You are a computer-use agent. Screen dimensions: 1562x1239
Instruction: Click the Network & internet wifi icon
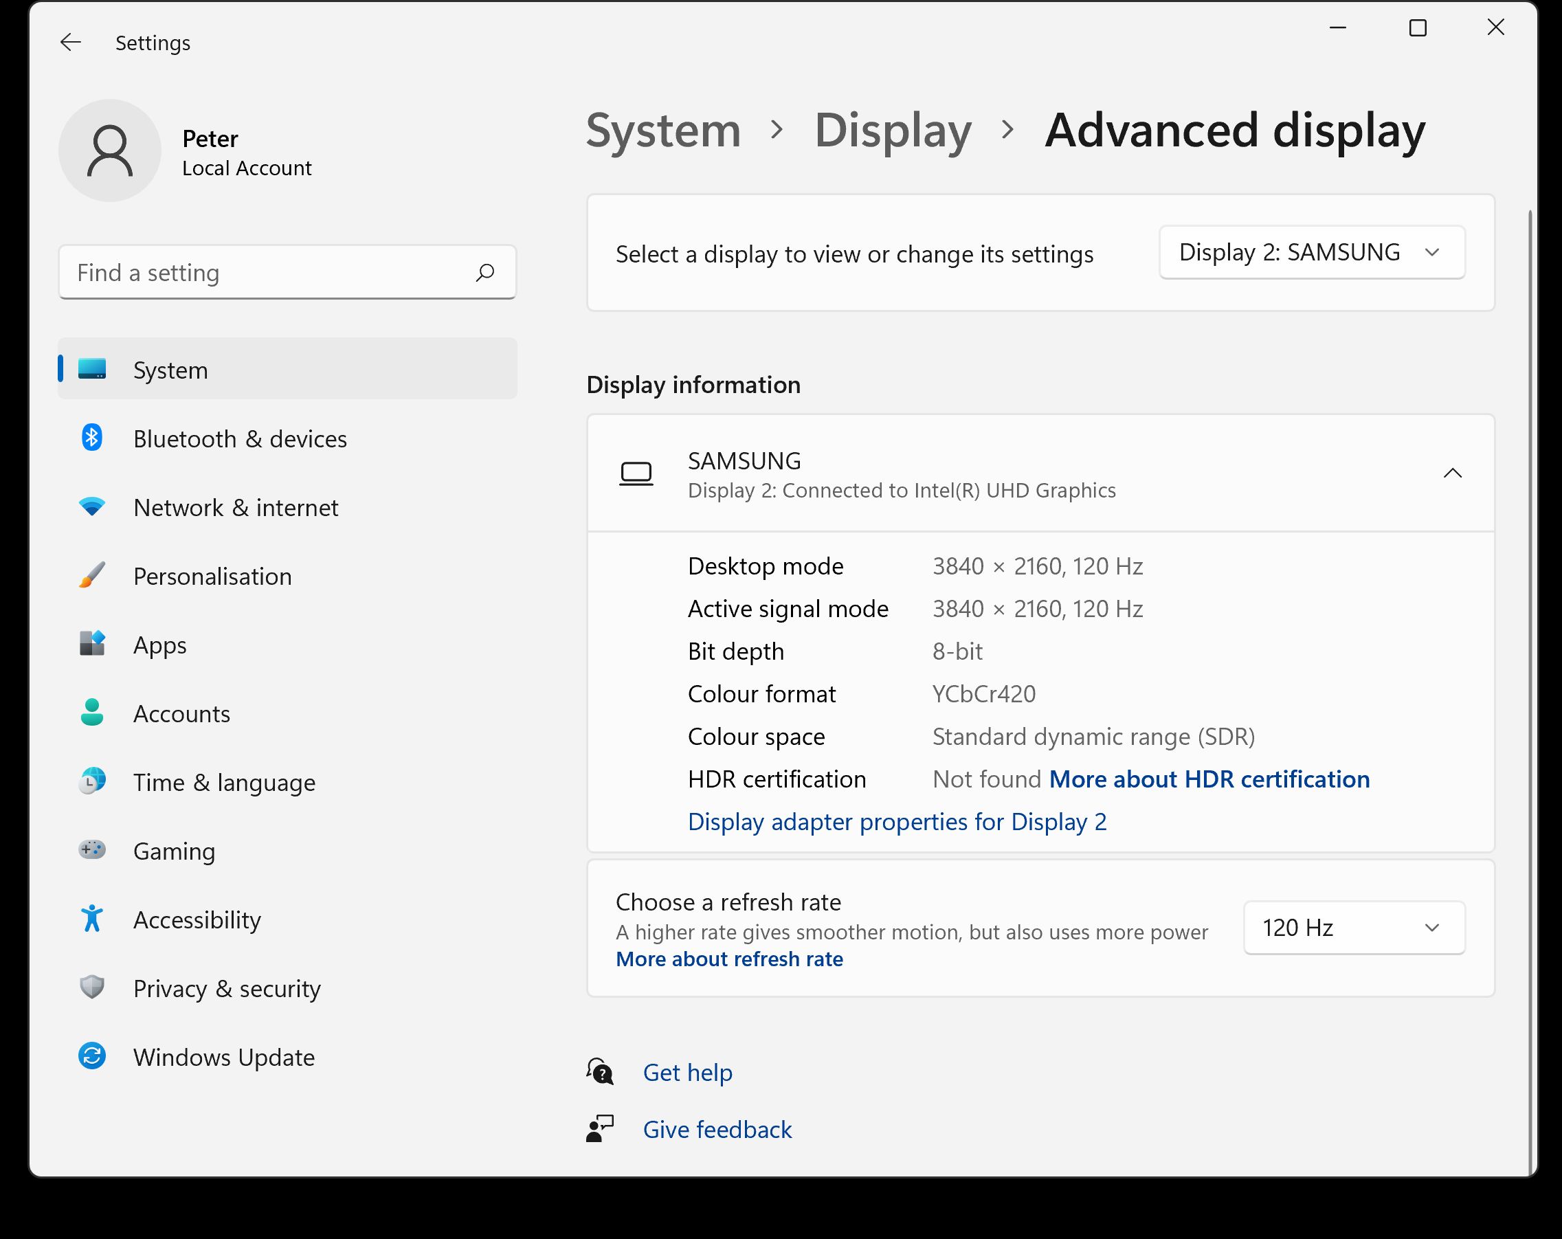[92, 506]
